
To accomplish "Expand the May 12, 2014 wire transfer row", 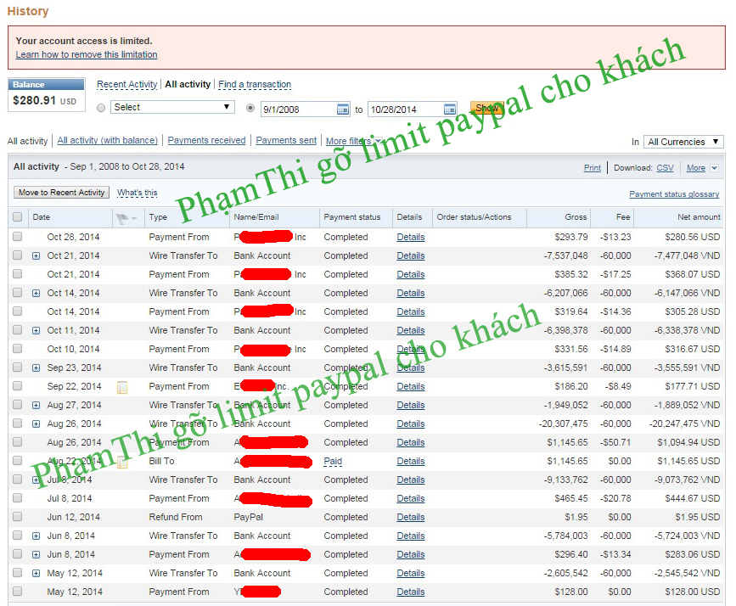I will [x=37, y=573].
